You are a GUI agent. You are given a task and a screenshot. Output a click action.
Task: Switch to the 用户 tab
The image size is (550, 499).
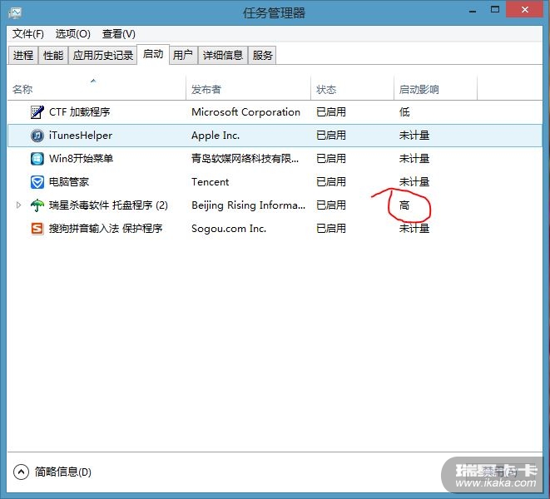tap(183, 55)
